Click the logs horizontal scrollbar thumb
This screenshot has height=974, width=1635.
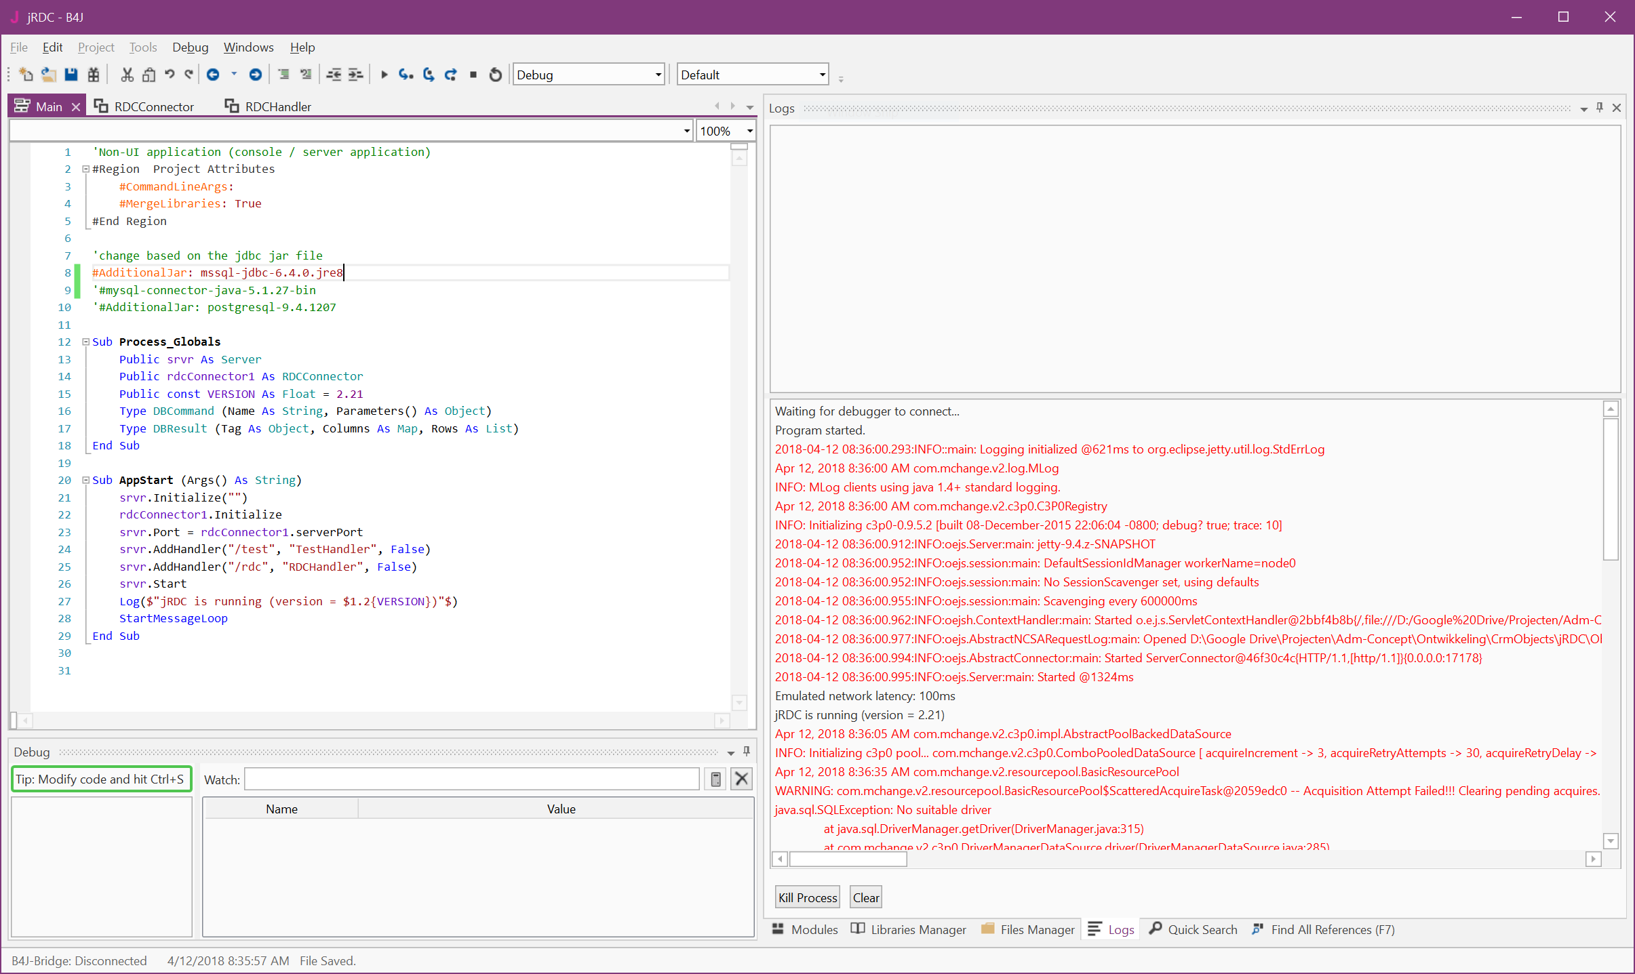(848, 859)
